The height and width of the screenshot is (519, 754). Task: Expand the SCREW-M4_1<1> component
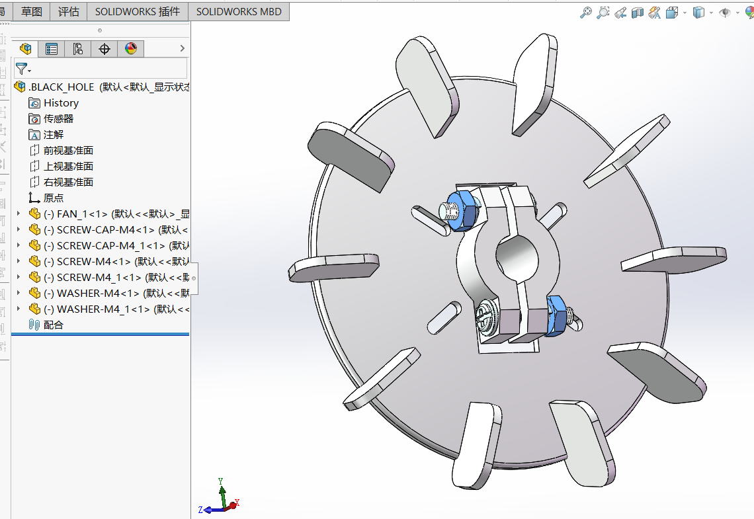(x=19, y=277)
